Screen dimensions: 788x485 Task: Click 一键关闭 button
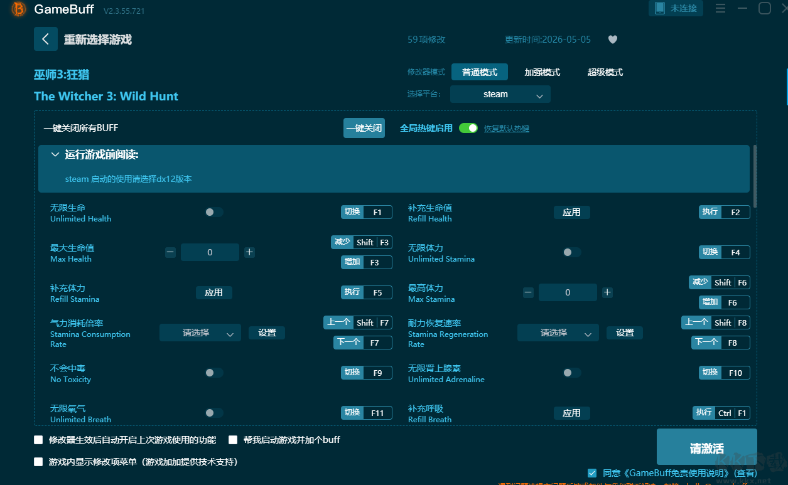point(364,128)
